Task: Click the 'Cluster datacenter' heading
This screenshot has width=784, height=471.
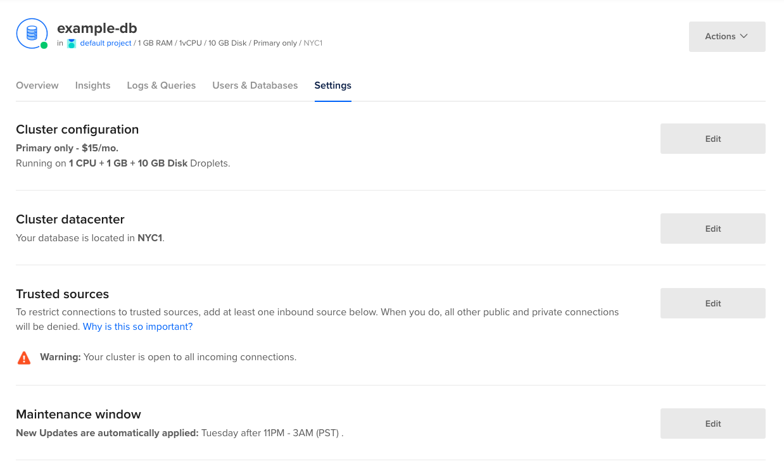Action: (70, 219)
